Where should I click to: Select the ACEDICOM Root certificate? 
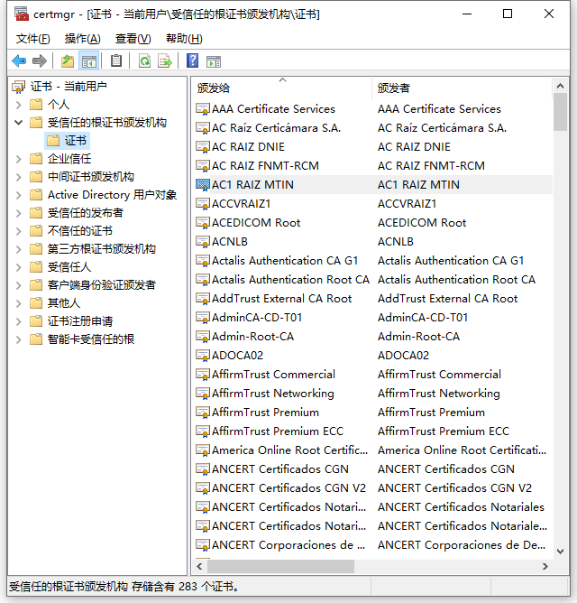pos(256,222)
